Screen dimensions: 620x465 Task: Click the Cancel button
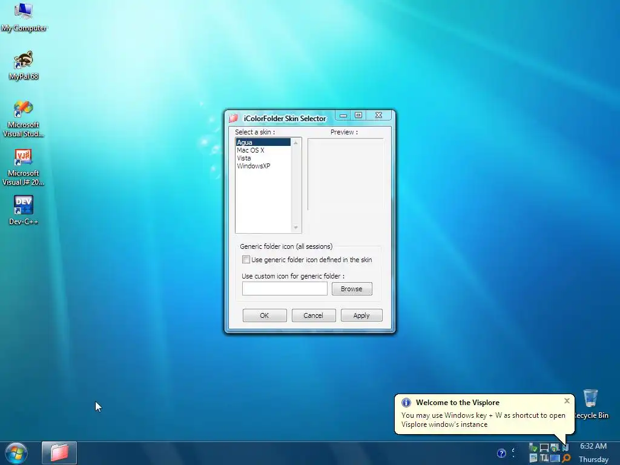(x=314, y=315)
